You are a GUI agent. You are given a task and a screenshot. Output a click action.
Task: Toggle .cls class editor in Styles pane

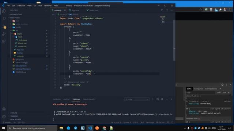224,92
